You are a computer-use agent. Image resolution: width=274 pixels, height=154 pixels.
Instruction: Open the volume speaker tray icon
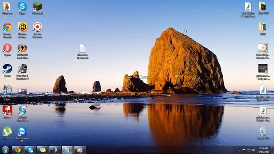(254, 150)
